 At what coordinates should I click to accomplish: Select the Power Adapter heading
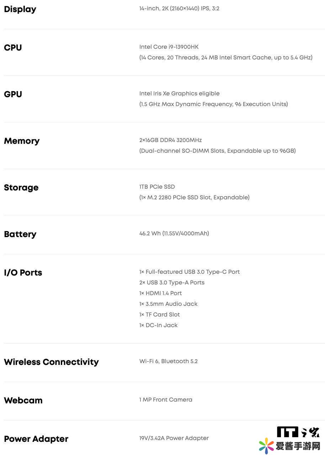tap(36, 439)
